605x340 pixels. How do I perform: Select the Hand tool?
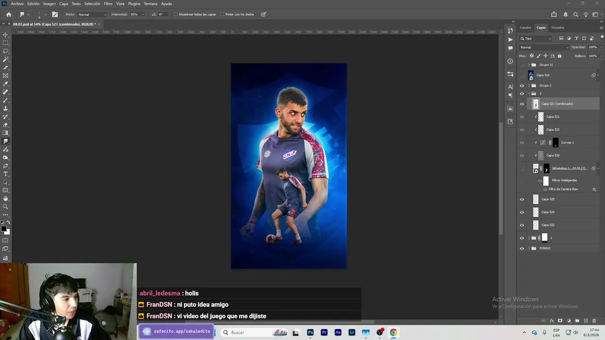point(6,199)
